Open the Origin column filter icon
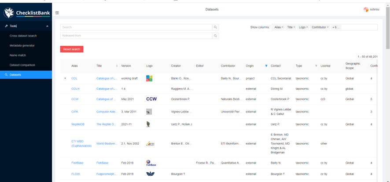Screen dimensions: 390x182 click(266, 66)
